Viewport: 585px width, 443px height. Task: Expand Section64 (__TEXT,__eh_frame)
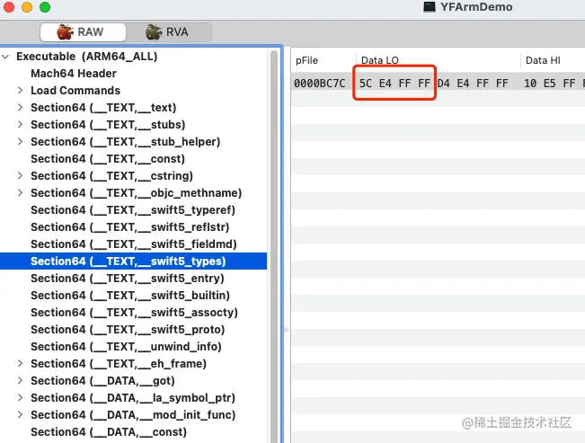20,364
